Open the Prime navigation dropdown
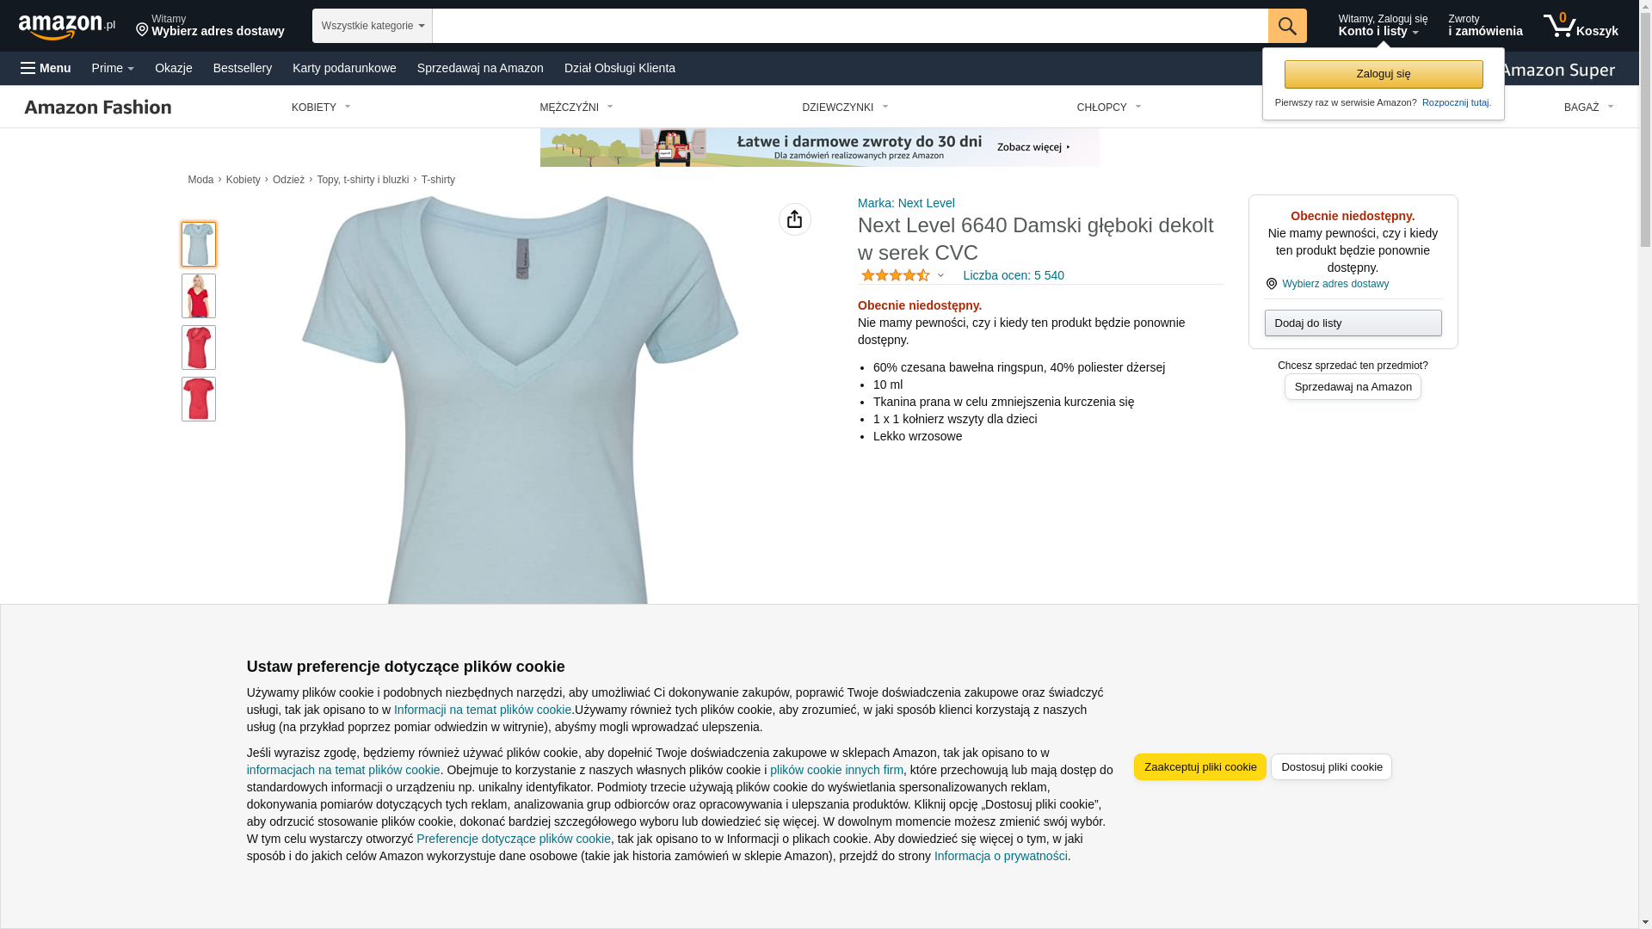This screenshot has width=1652, height=929. tap(113, 68)
